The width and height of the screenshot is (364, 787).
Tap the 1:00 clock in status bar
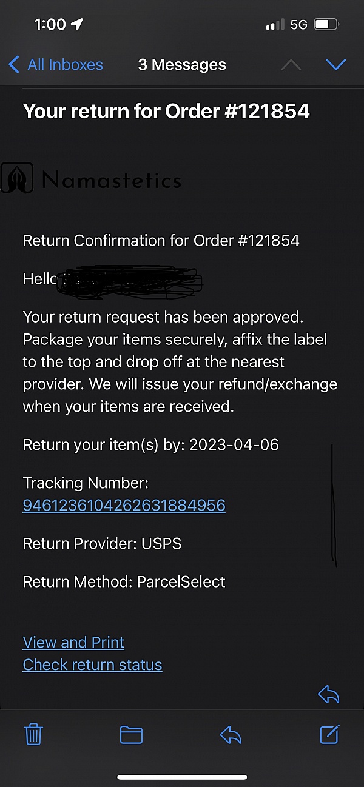(50, 24)
